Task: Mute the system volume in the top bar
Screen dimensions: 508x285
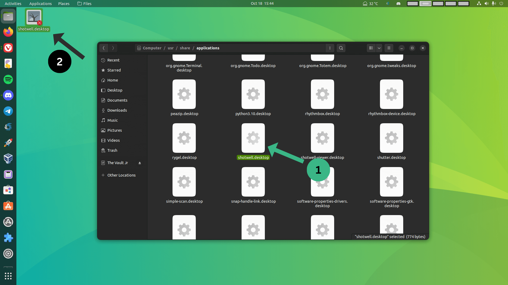Action: point(487,3)
